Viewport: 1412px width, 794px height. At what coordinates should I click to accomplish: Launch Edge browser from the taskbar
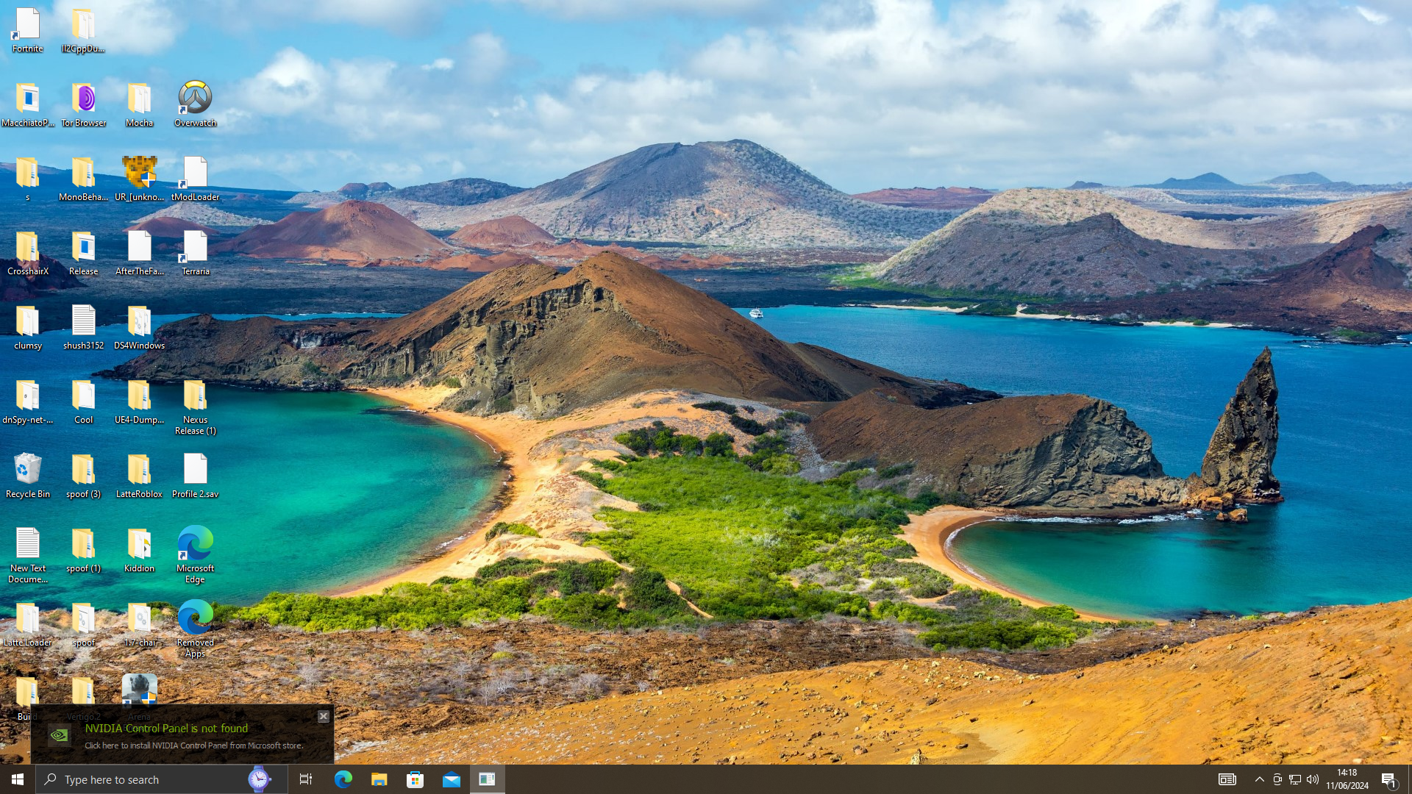pyautogui.click(x=343, y=779)
